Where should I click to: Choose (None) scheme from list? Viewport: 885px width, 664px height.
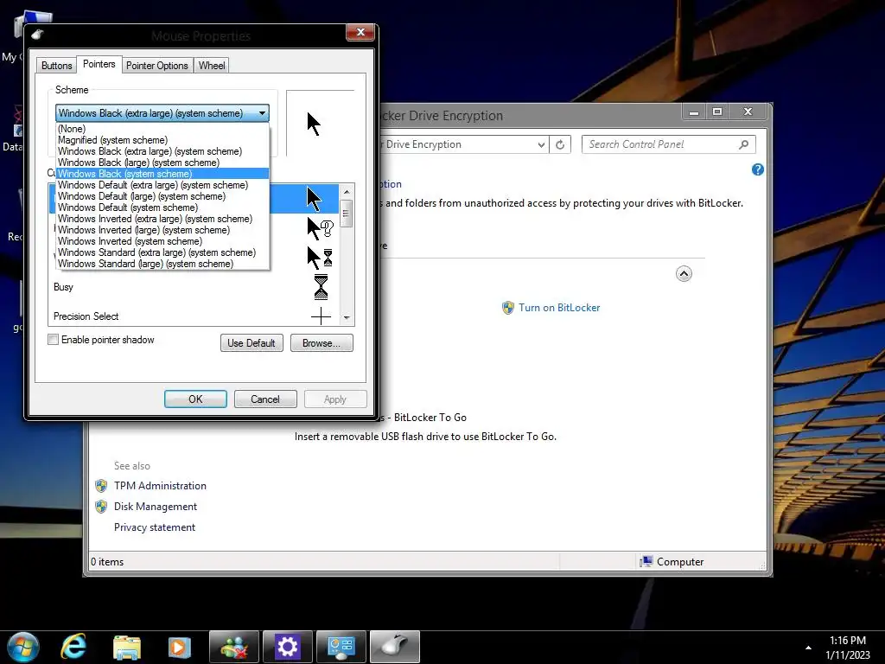tap(162, 129)
